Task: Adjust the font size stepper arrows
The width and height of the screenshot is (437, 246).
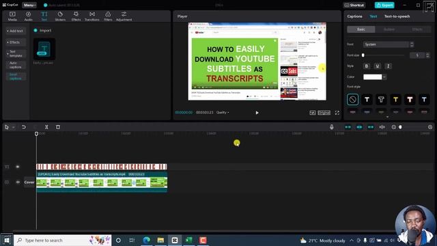Action: tap(427, 55)
